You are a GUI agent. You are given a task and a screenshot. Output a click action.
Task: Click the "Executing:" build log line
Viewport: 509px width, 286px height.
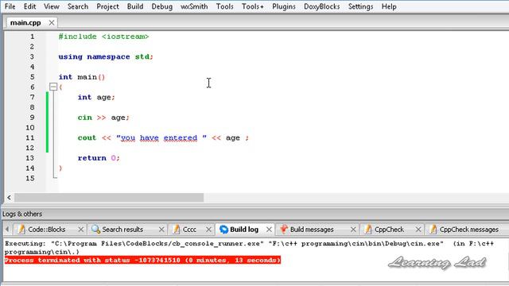coord(249,247)
